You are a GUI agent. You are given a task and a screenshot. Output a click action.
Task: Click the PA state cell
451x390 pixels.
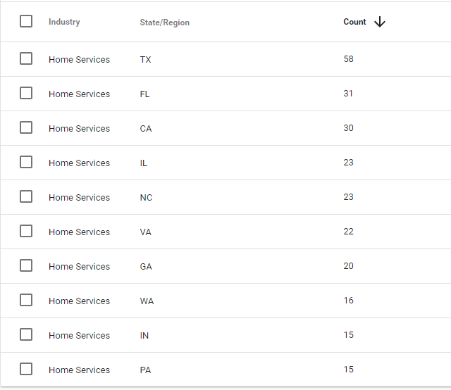pos(145,370)
